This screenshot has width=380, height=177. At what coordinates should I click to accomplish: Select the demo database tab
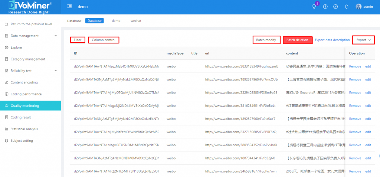tap(116, 21)
